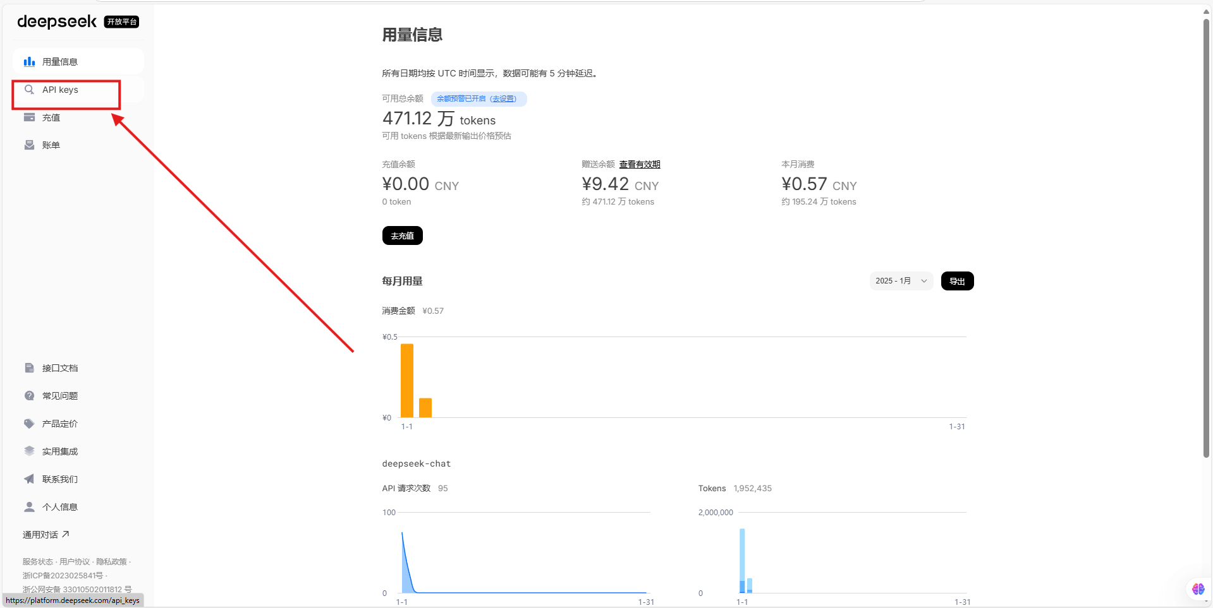
Task: Click the 查看有效期 link
Action: point(639,164)
